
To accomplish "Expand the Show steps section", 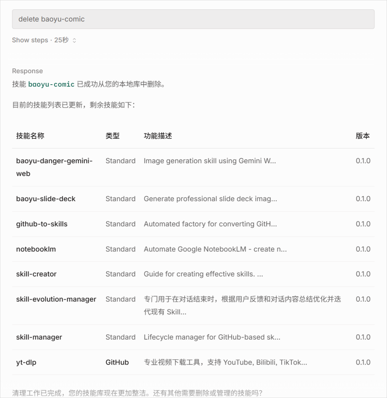I will point(29,40).
